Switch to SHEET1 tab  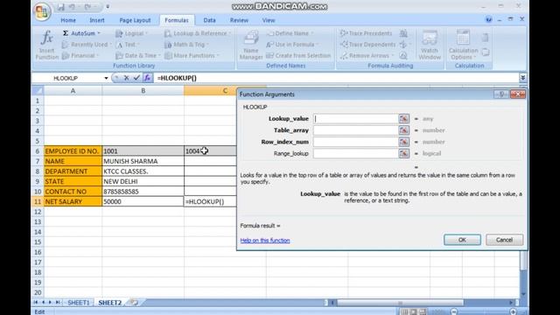click(78, 303)
